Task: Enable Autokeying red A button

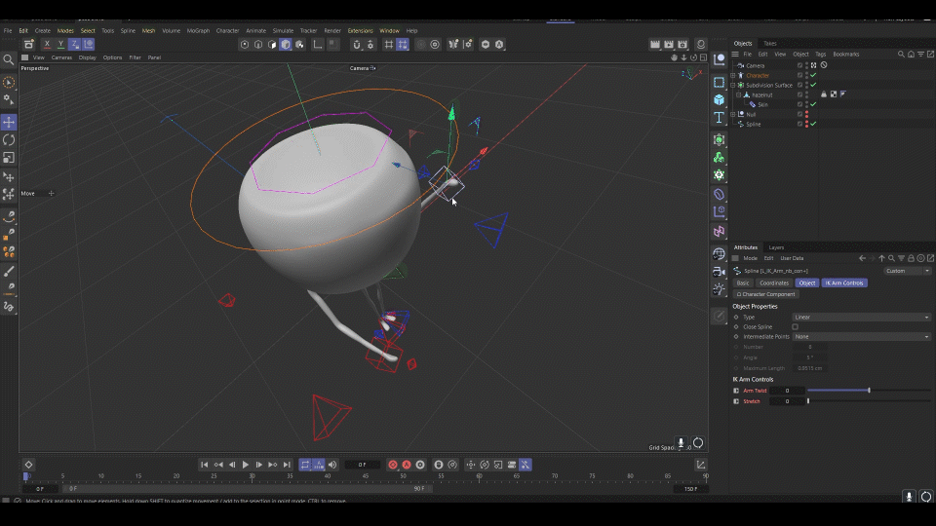Action: tap(407, 465)
